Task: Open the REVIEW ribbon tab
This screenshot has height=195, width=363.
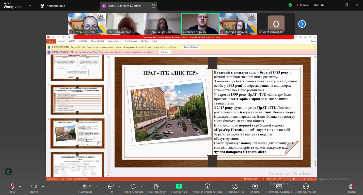Action: [x=145, y=41]
